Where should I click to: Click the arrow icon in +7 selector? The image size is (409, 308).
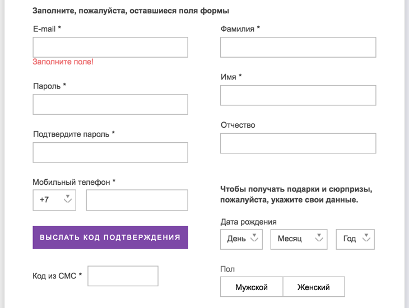pyautogui.click(x=68, y=199)
